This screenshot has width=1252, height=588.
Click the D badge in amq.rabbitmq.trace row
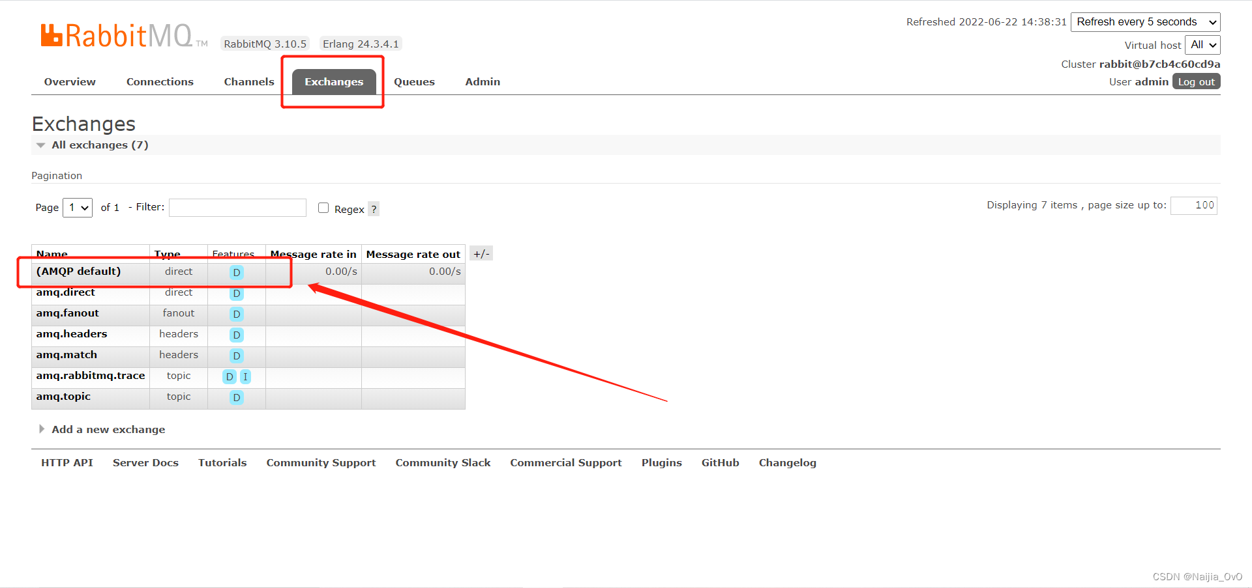tap(230, 377)
